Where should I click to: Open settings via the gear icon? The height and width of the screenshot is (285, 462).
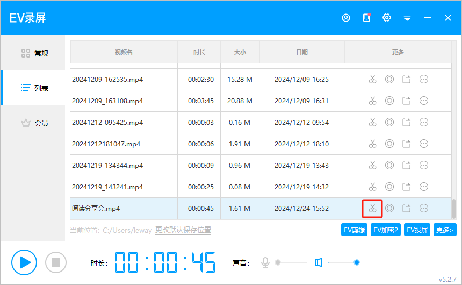[387, 18]
